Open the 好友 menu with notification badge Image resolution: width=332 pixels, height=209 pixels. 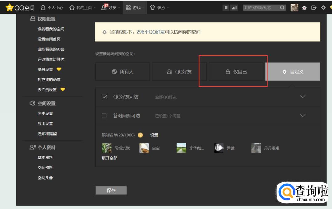tap(109, 8)
